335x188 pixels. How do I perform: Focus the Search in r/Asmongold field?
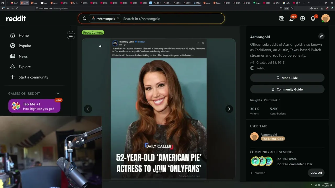[173, 19]
